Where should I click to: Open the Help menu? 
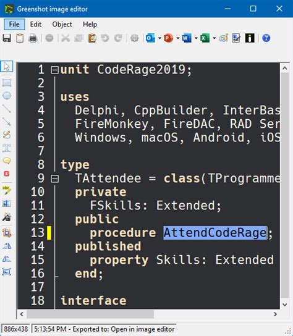(x=90, y=24)
